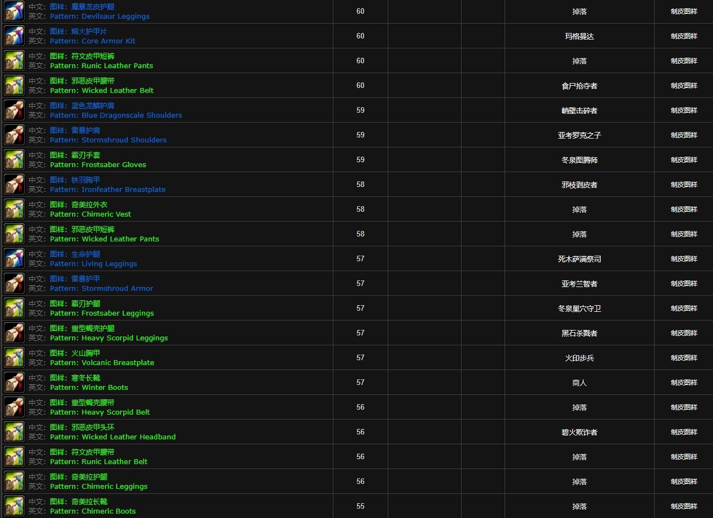This screenshot has width=713, height=518.
Task: Click the Winter Boots pattern icon
Action: click(x=14, y=383)
